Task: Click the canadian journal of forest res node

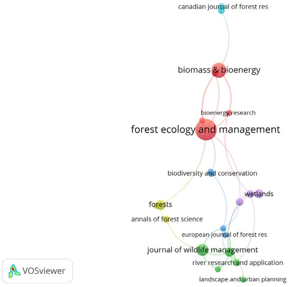Action: [221, 8]
